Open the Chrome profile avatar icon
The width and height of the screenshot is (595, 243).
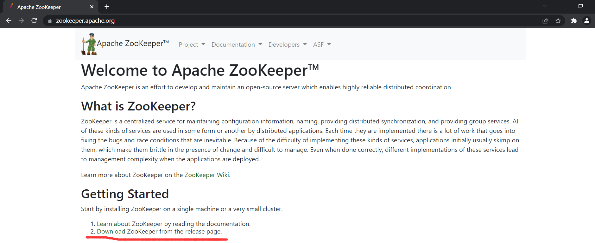(x=587, y=21)
